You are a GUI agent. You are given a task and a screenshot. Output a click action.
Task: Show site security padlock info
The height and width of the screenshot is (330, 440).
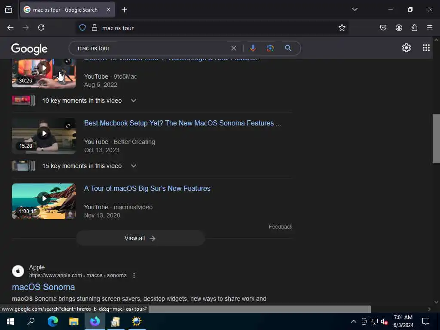point(95,28)
